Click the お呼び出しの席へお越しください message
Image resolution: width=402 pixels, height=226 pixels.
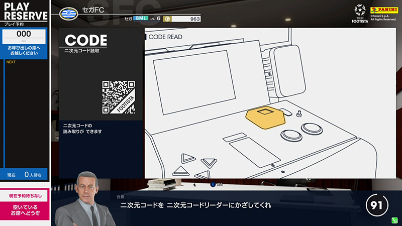coord(24,51)
